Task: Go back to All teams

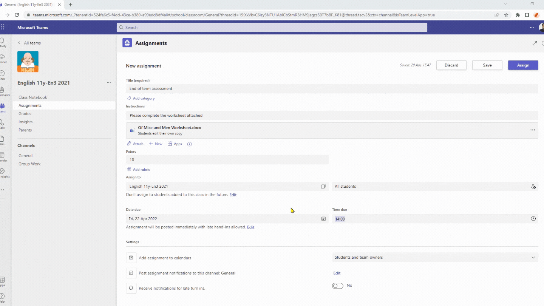Action: [29, 43]
